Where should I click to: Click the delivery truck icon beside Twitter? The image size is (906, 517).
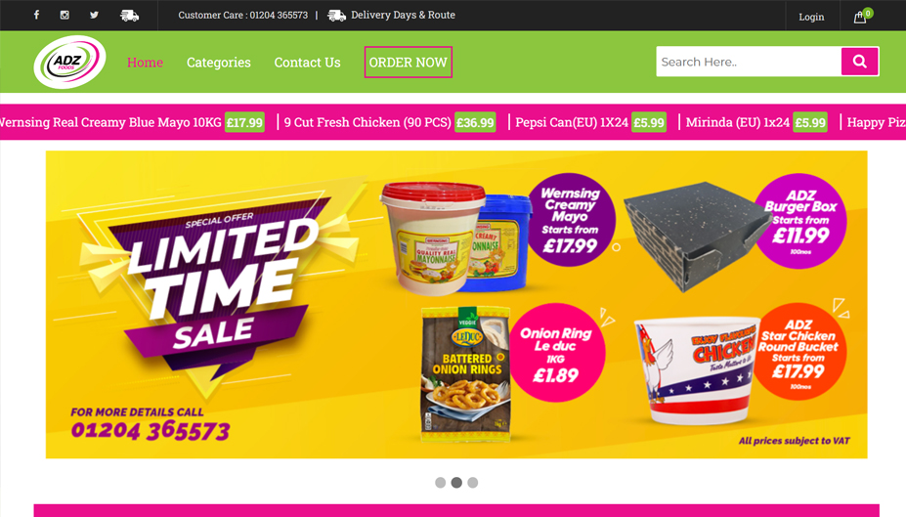tap(129, 16)
